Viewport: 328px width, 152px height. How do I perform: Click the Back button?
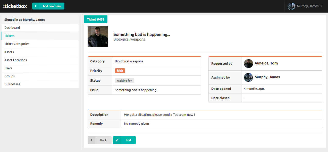tap(99, 140)
